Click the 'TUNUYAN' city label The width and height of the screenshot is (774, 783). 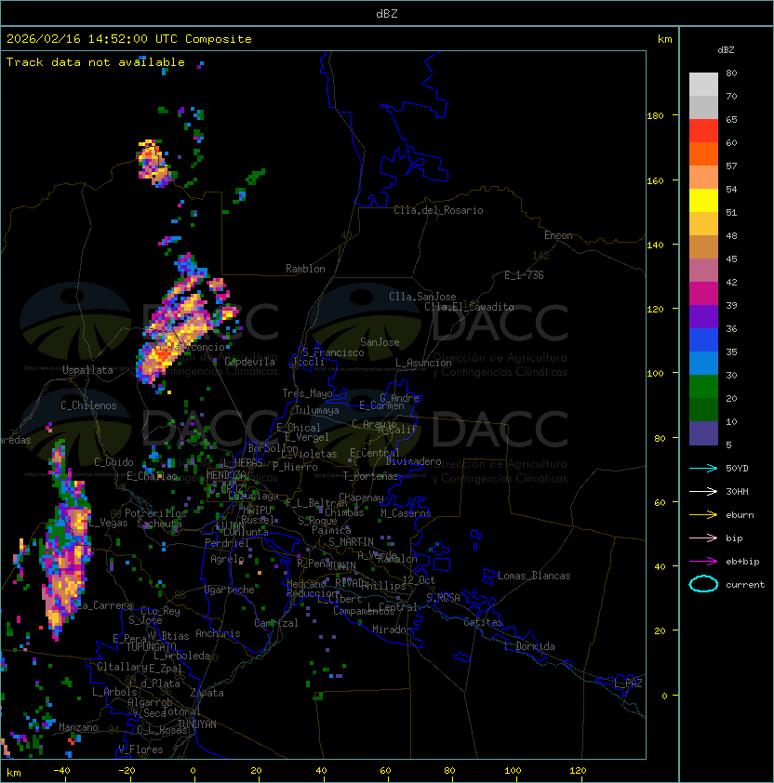(197, 724)
